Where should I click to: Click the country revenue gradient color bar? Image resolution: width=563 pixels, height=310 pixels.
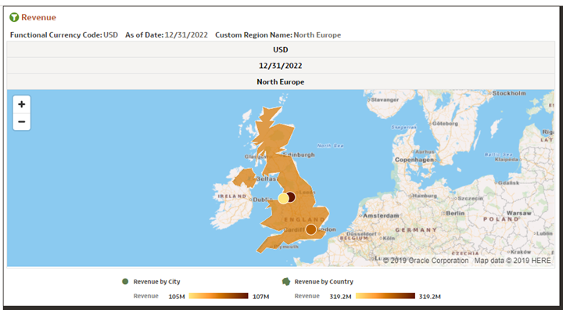(x=385, y=296)
